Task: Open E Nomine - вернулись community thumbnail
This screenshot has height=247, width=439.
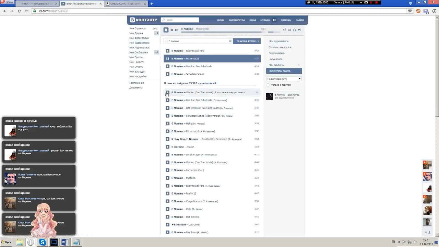Action: (270, 96)
